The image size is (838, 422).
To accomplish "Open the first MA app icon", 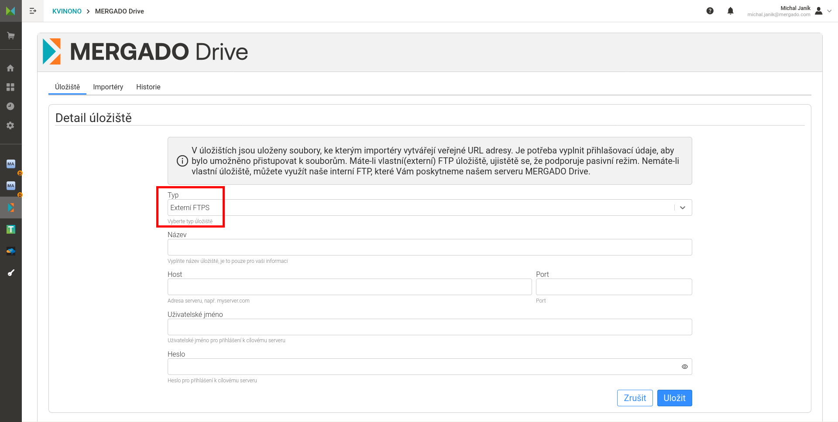I will click(11, 164).
